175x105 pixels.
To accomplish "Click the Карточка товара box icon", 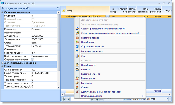I will [77, 38].
